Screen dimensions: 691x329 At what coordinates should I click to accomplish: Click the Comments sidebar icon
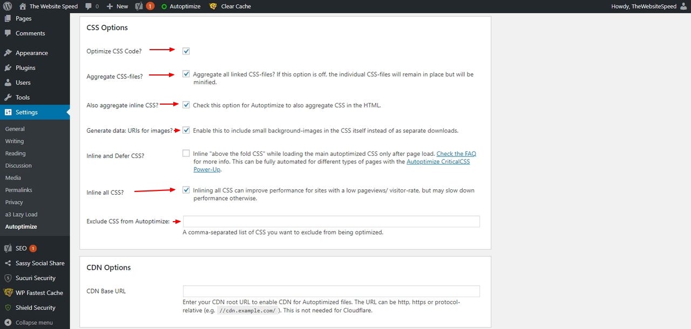pyautogui.click(x=8, y=33)
